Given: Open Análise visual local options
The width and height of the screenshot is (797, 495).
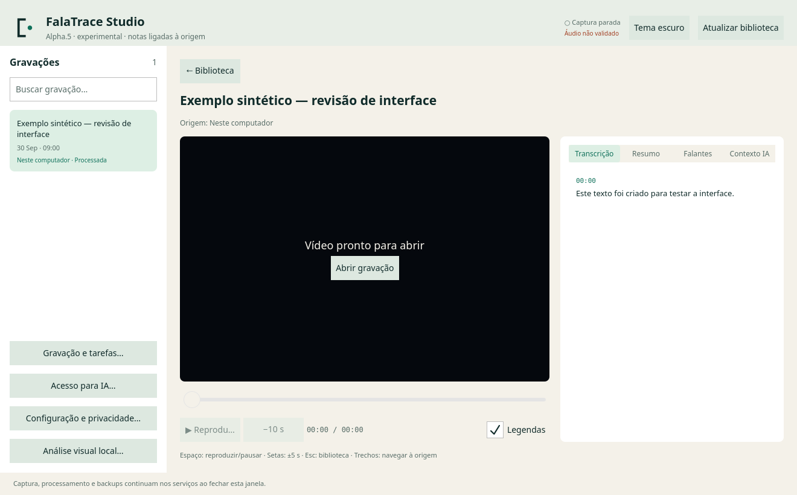Looking at the screenshot, I should coord(83,451).
